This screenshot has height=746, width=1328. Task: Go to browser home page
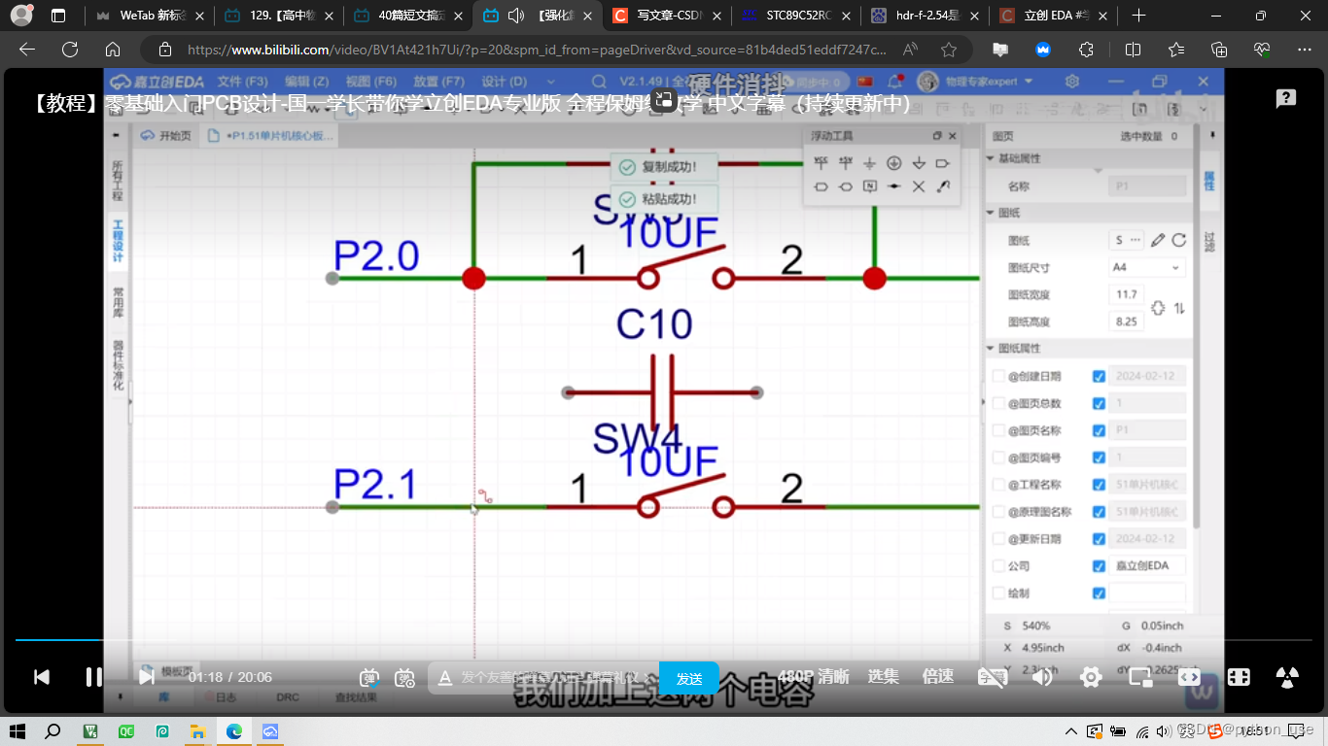click(113, 50)
